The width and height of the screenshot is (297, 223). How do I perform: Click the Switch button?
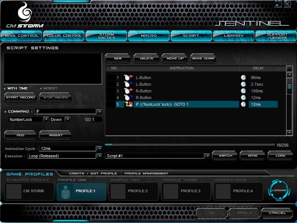pyautogui.click(x=225, y=155)
